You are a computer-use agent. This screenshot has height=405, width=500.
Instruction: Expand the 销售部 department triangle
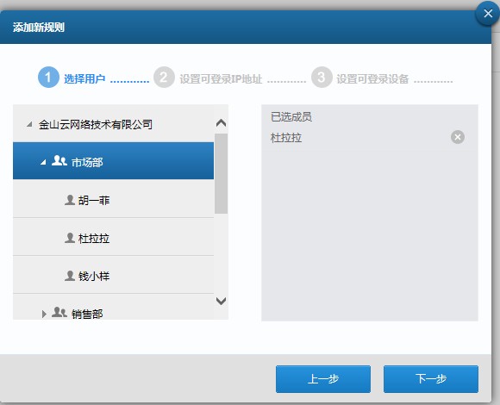click(x=44, y=315)
